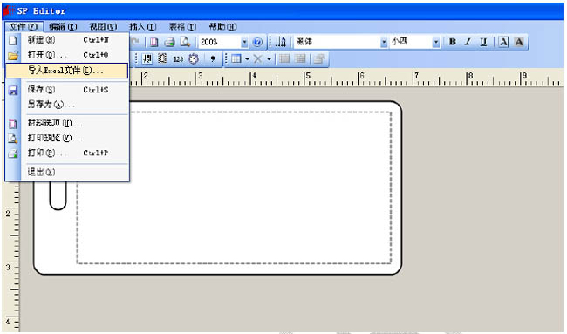Click the shaded character A button

coord(519,42)
